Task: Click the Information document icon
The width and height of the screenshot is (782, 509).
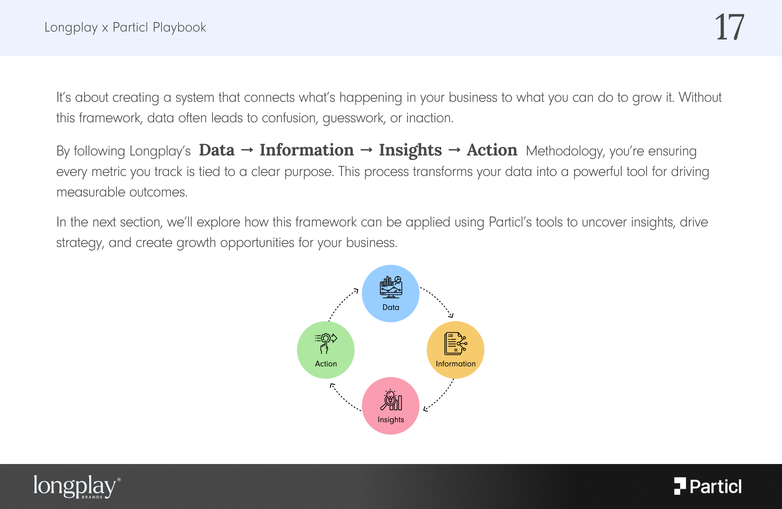Action: coord(455,343)
